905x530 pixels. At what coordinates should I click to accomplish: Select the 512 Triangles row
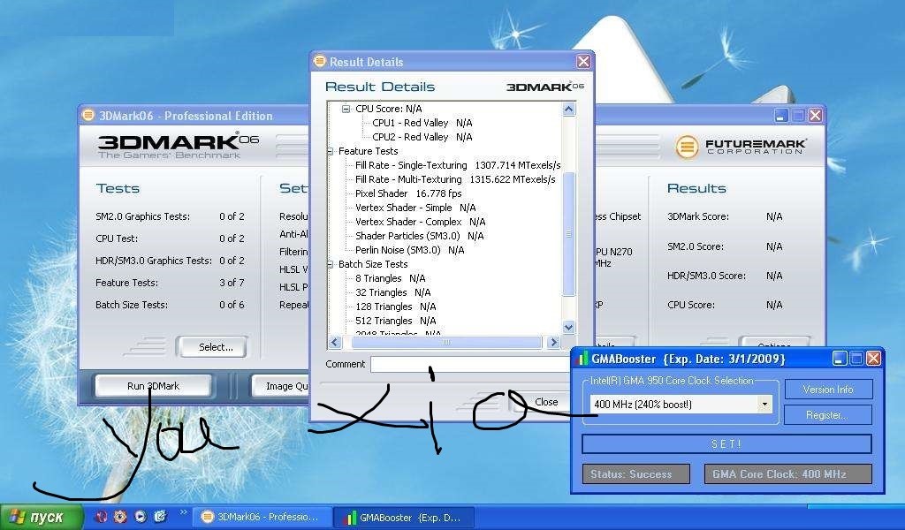(395, 321)
